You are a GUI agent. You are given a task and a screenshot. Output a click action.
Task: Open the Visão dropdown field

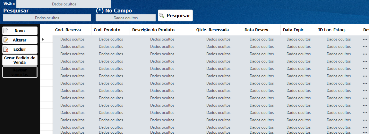64,4
